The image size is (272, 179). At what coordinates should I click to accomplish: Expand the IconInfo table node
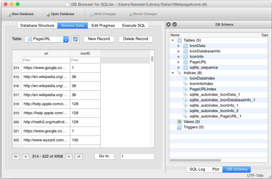[179, 57]
